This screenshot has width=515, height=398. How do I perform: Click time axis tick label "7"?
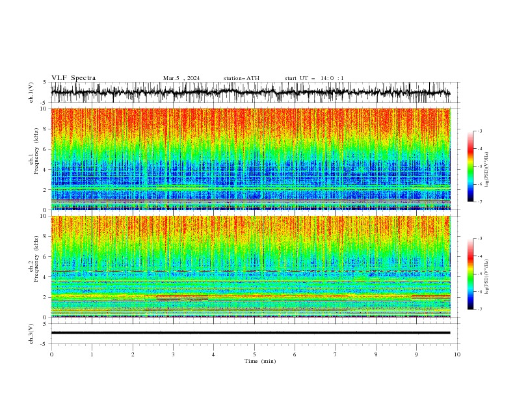[x=336, y=354]
